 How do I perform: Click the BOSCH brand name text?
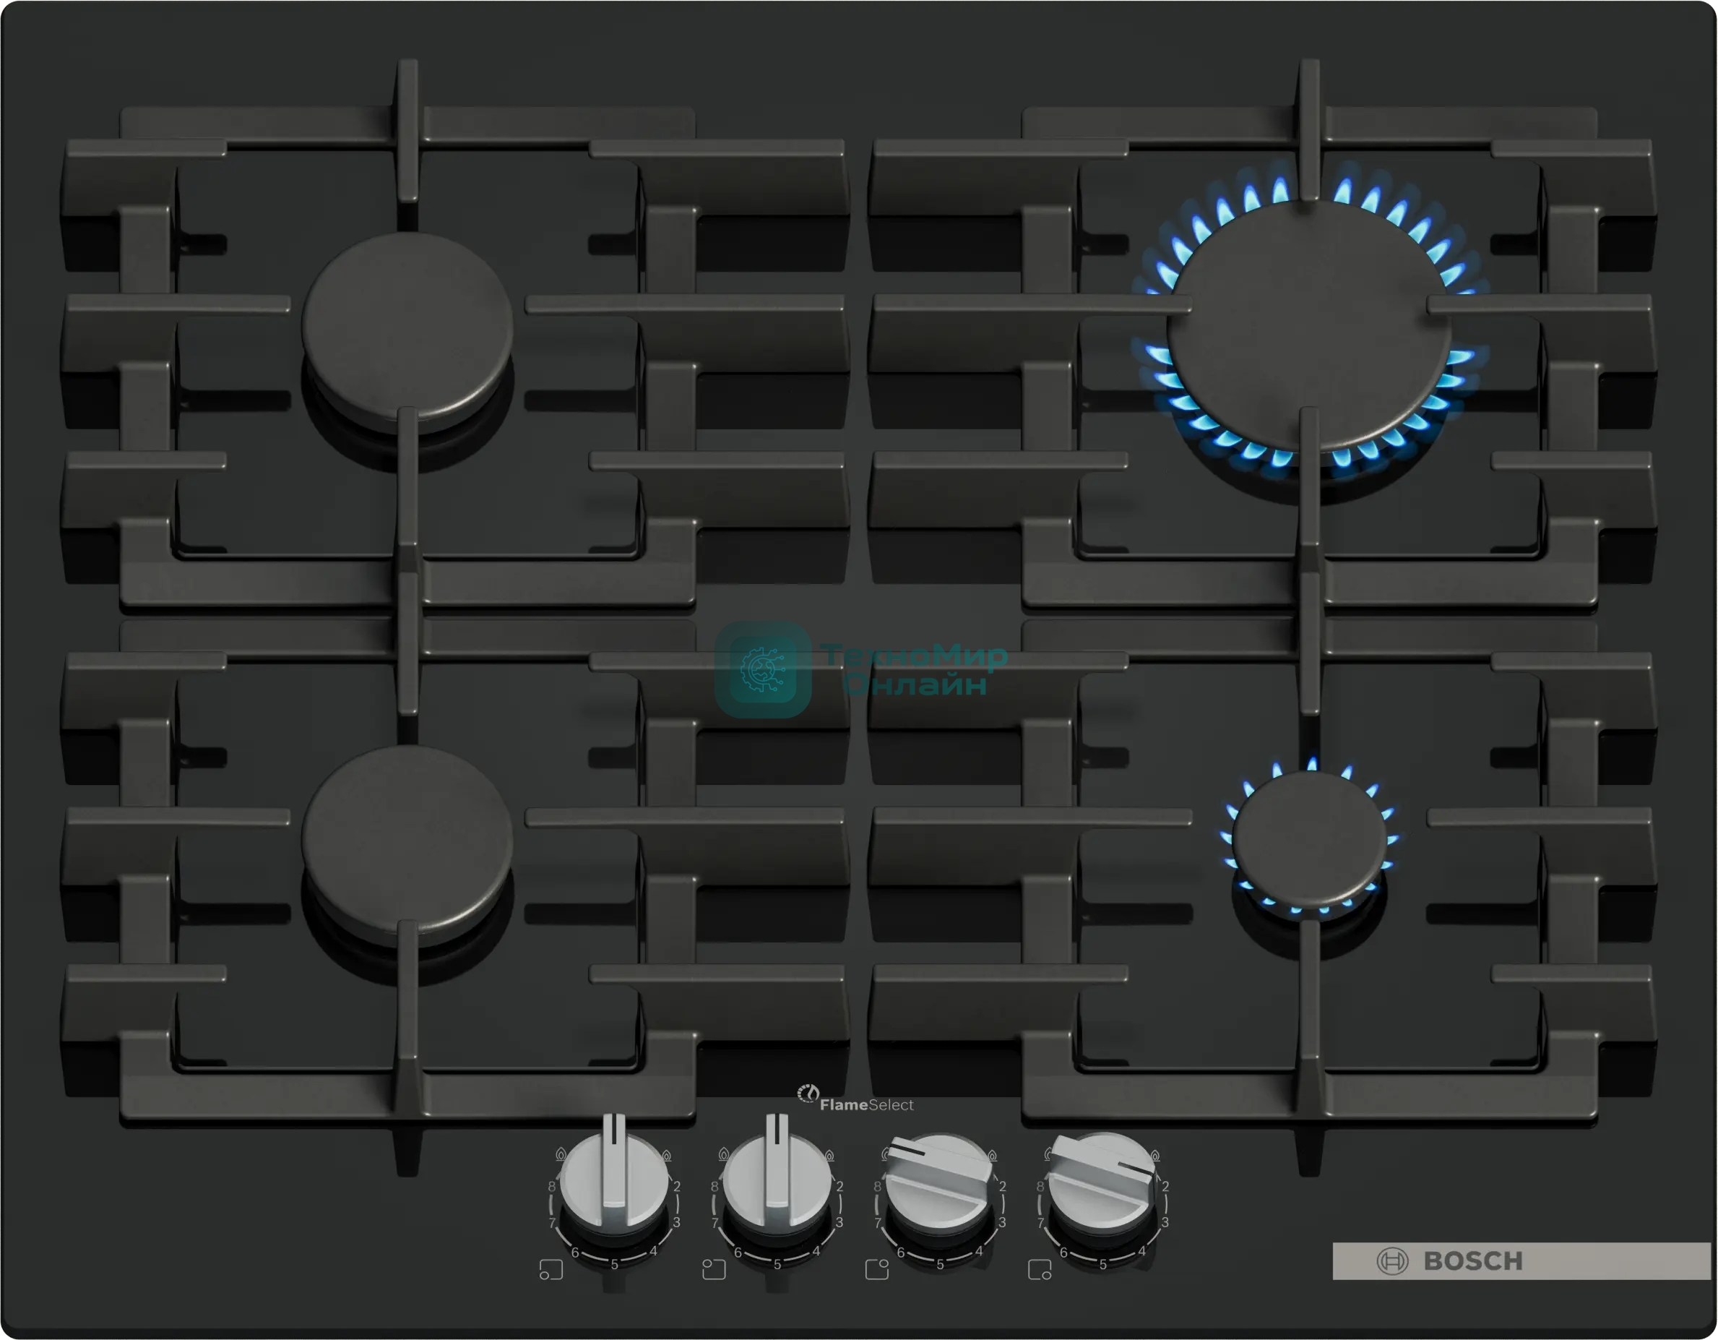point(1472,1261)
